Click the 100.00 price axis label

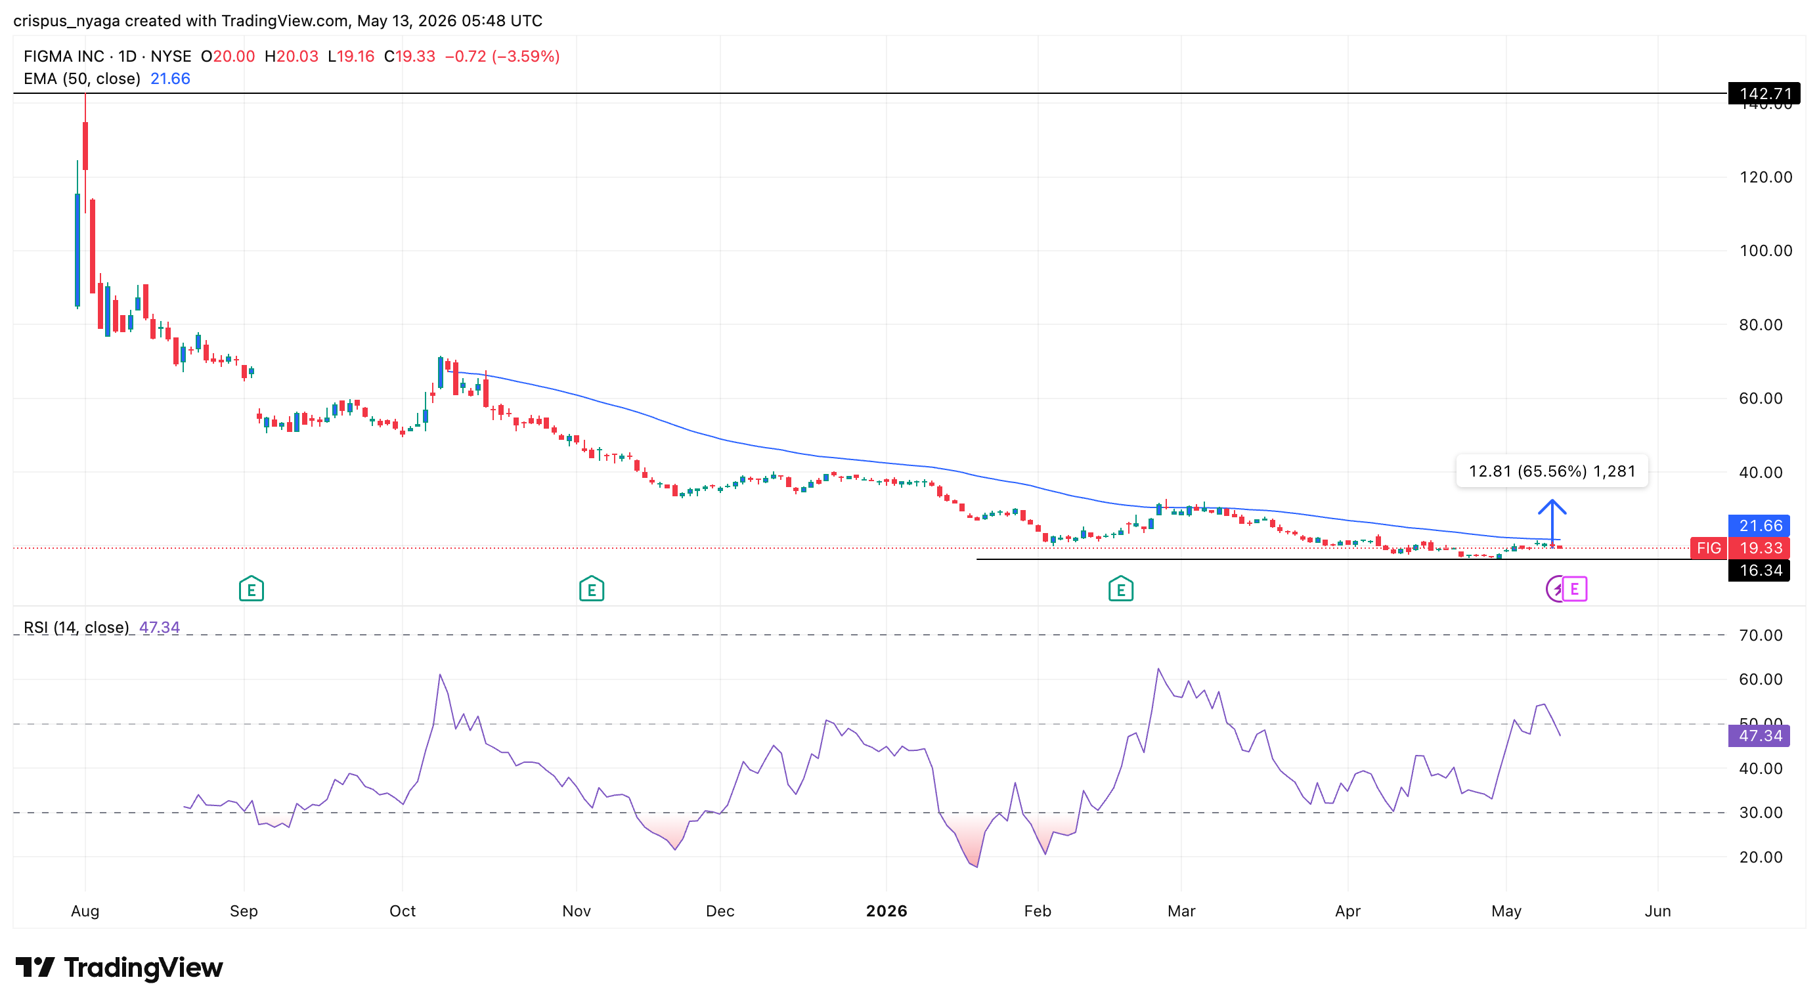pos(1765,251)
